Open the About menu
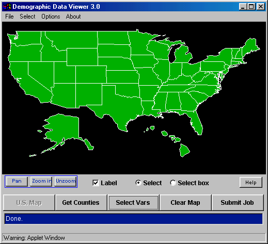The image size is (268, 244). tap(73, 17)
